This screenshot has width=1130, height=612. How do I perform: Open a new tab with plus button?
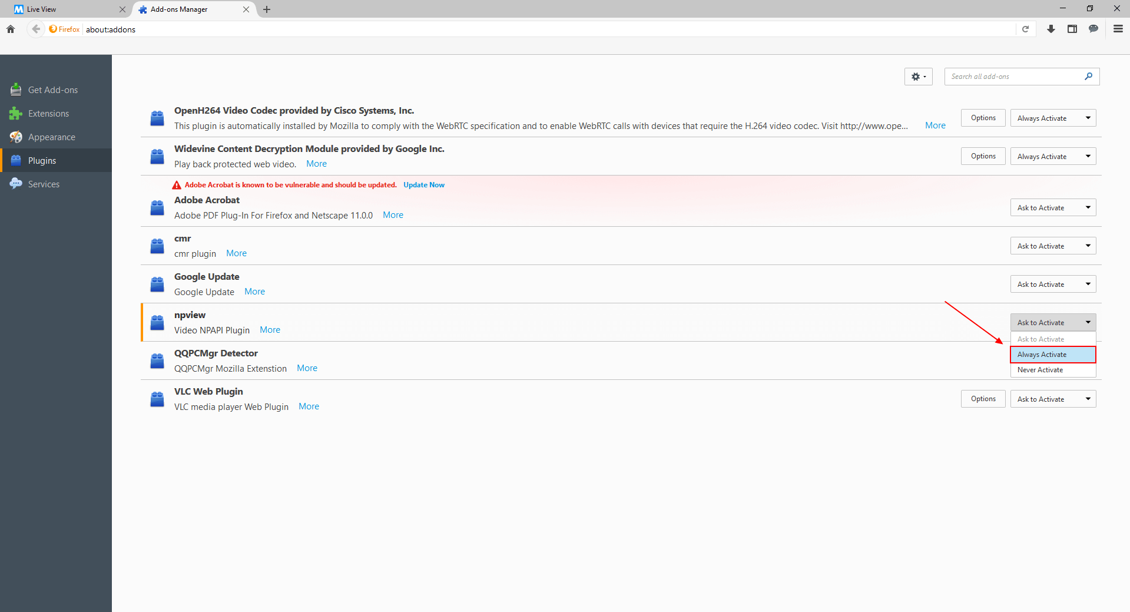[267, 9]
